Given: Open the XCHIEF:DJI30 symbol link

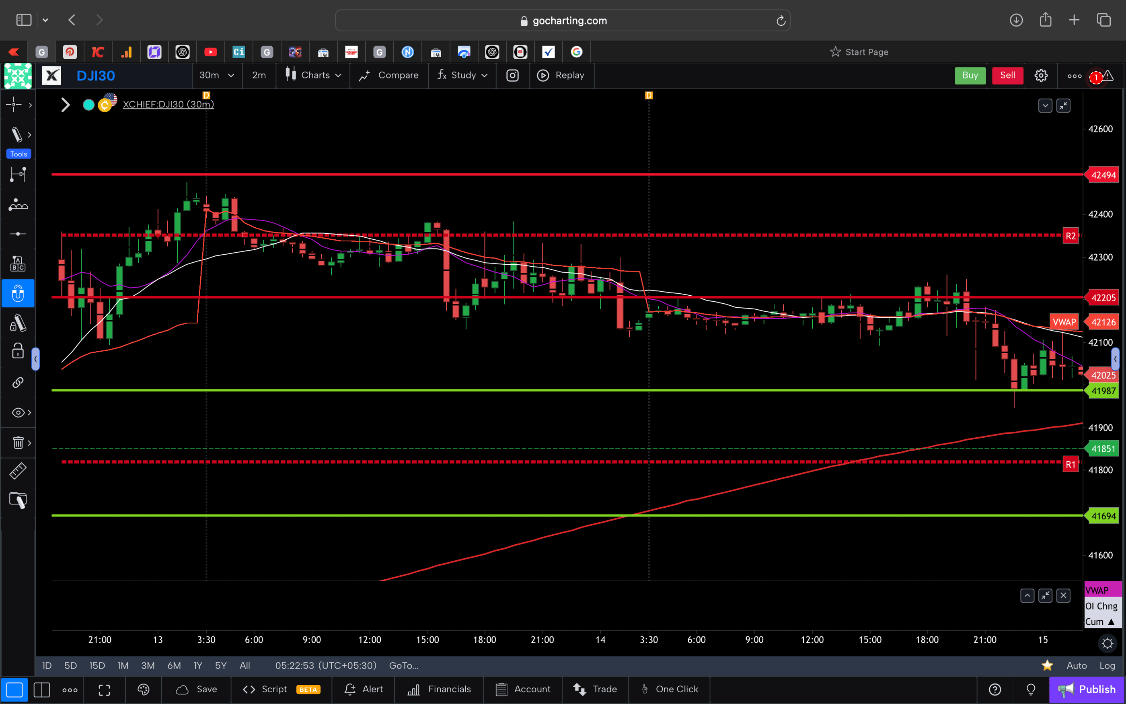Looking at the screenshot, I should 168,104.
